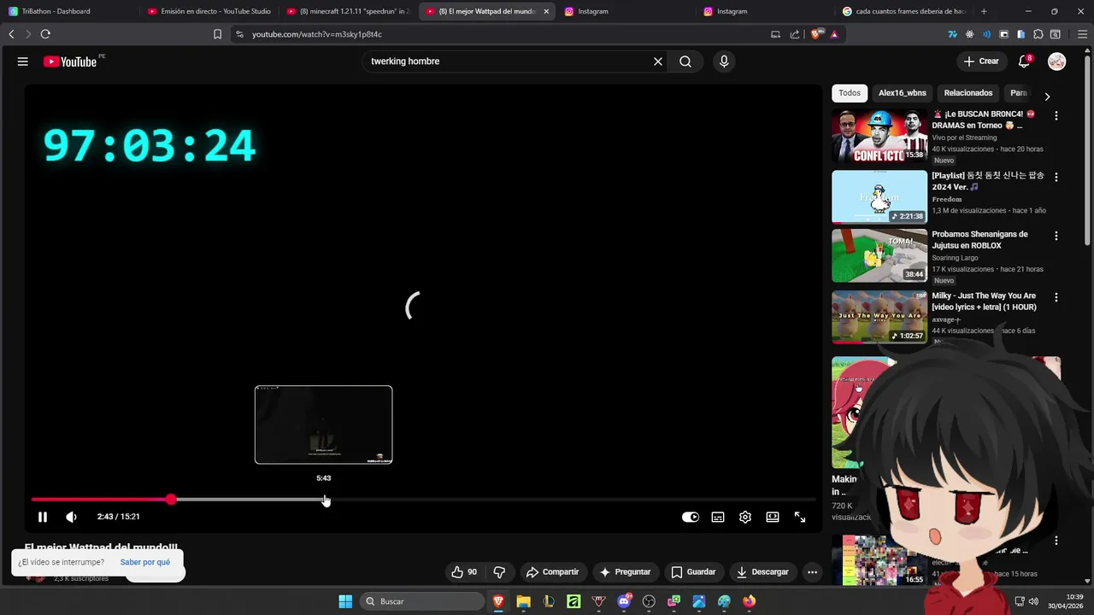Viewport: 1094px width, 615px height.
Task: Close the El mejor Wattpad tab
Action: [x=546, y=11]
